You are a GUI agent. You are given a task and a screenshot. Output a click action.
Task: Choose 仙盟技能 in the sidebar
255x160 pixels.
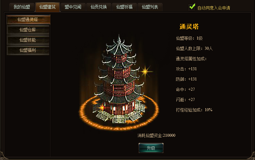tap(28, 40)
